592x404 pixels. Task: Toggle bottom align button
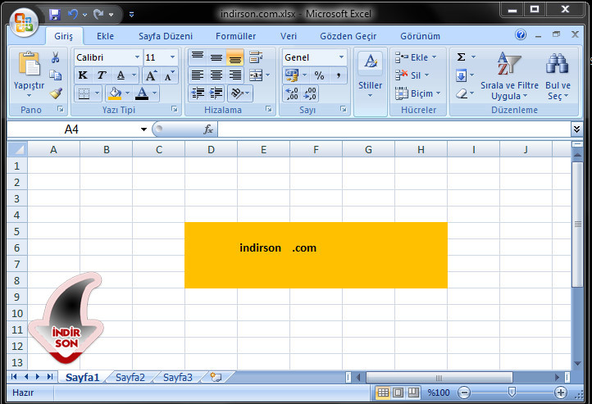point(235,57)
